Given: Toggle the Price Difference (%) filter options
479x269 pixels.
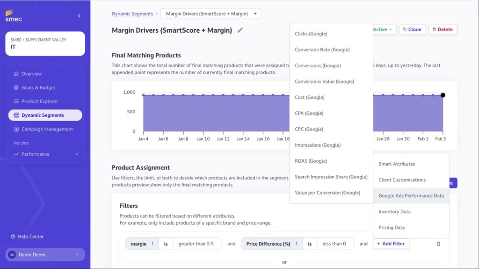Looking at the screenshot, I should 297,243.
